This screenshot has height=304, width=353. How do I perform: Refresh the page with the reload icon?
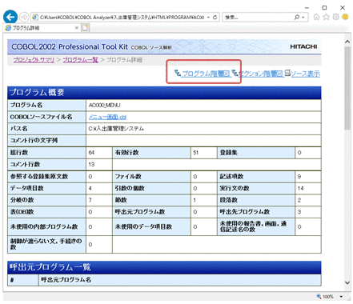[x=215, y=18]
